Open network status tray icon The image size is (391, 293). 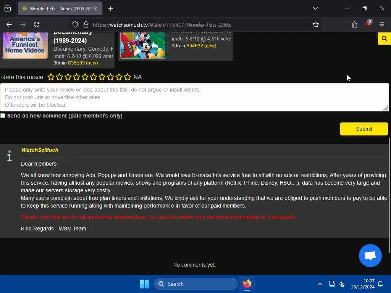332,284
